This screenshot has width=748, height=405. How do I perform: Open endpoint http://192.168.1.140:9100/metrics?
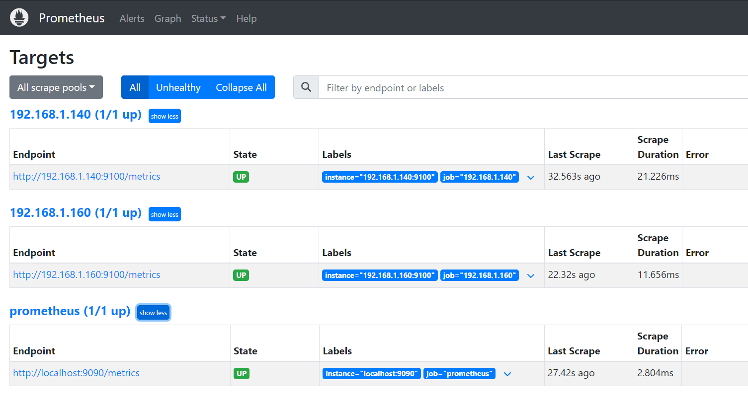(86, 177)
